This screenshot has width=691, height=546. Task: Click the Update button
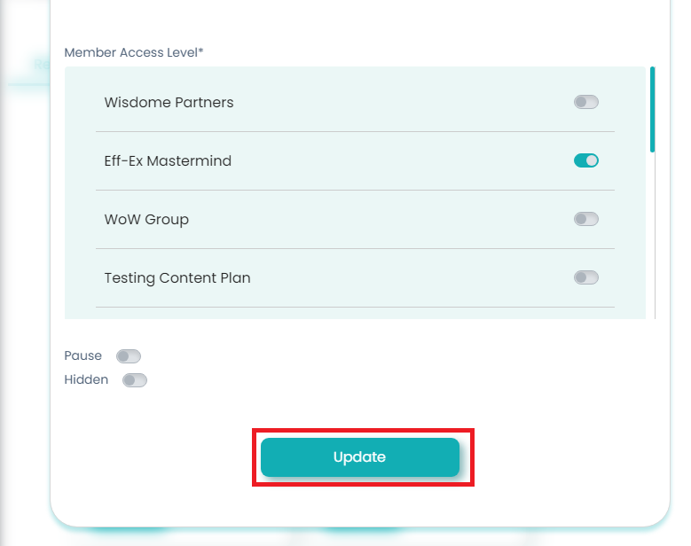359,457
